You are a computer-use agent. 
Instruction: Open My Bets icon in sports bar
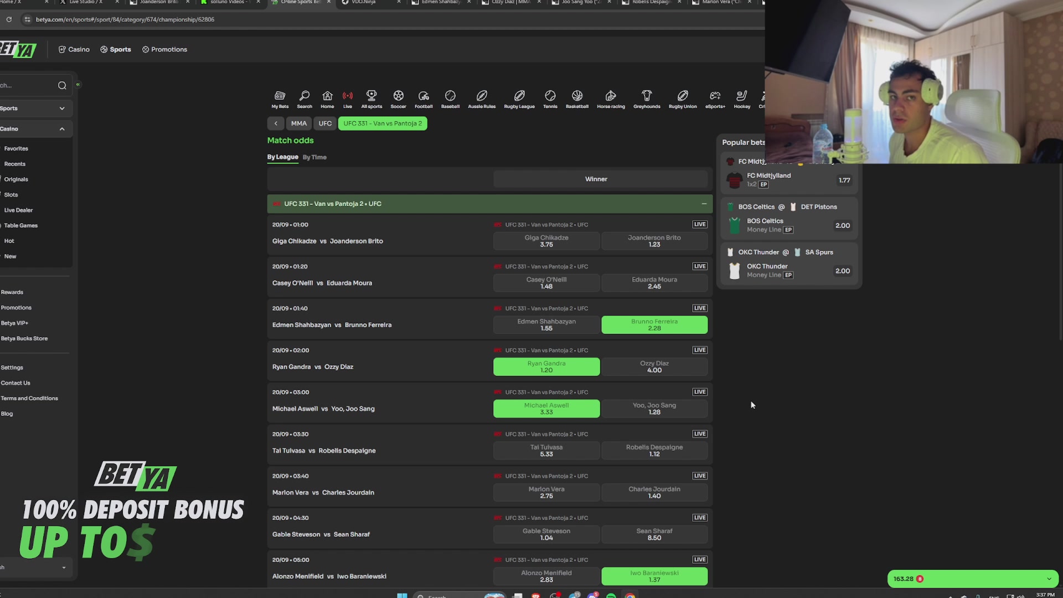(280, 100)
